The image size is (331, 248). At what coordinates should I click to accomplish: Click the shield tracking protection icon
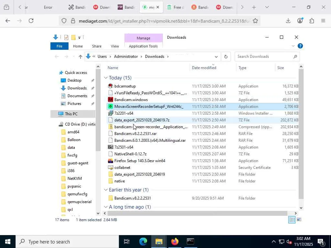pyautogui.click(x=64, y=21)
